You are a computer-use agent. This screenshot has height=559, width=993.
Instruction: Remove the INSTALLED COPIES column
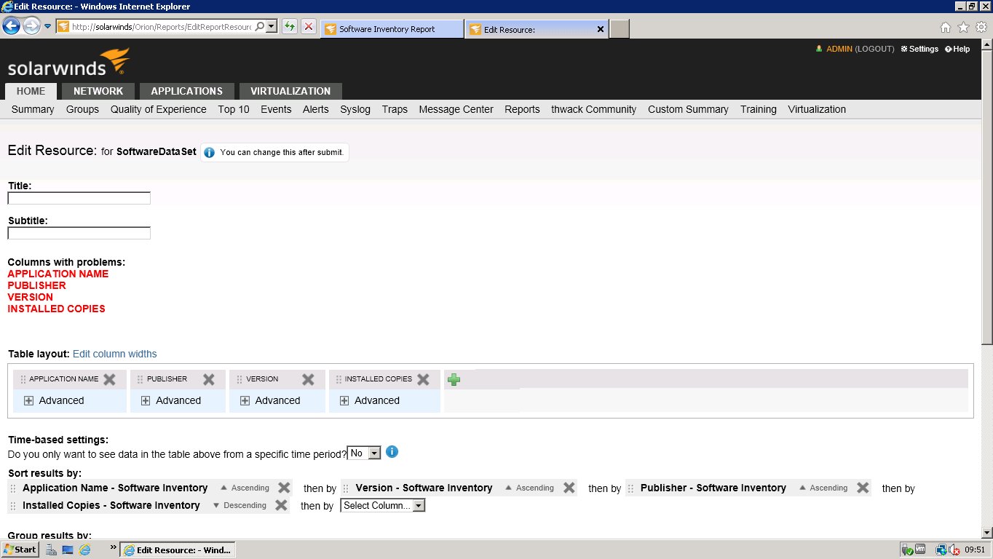coord(423,379)
